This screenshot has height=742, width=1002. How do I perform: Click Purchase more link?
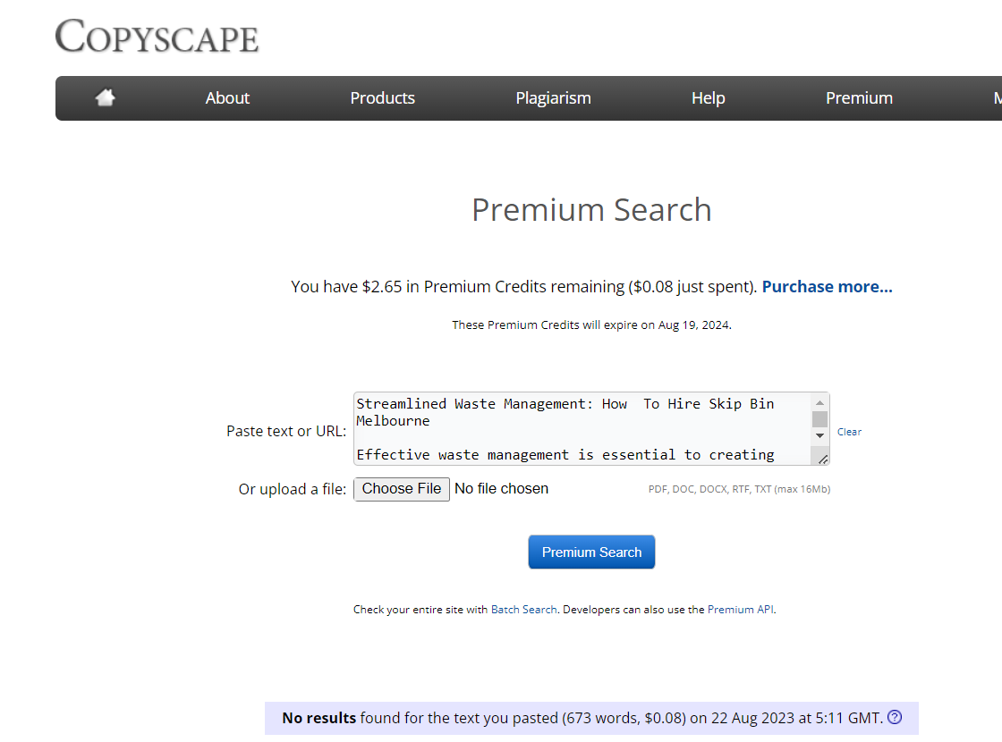point(827,287)
